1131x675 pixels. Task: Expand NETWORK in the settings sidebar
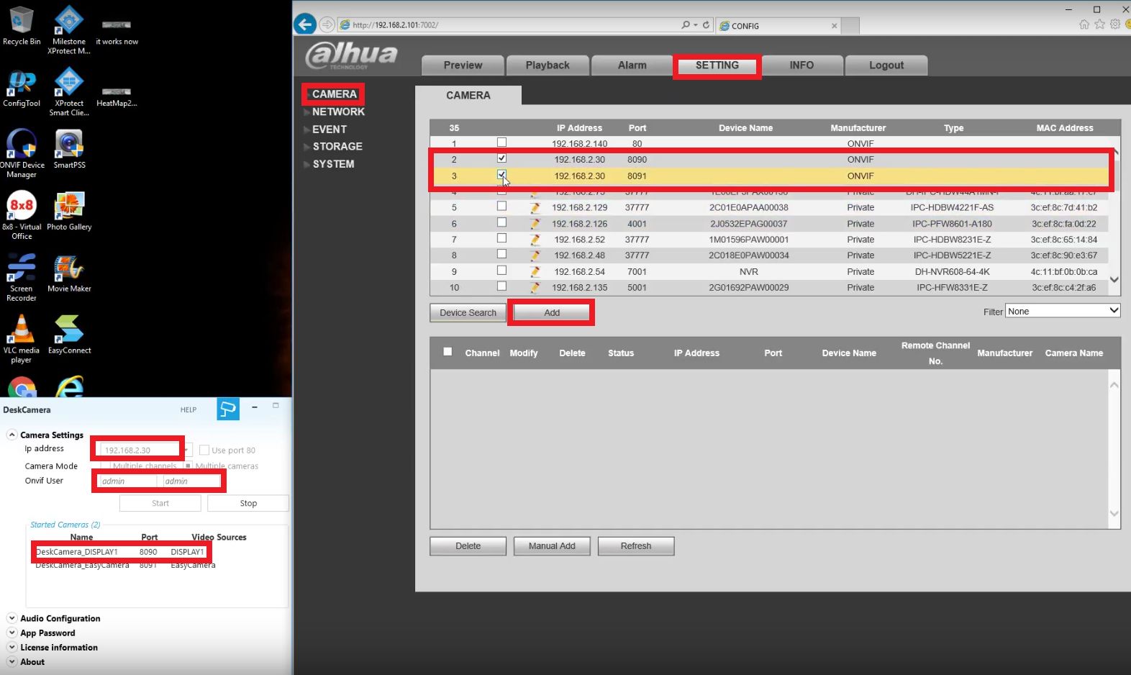click(338, 112)
